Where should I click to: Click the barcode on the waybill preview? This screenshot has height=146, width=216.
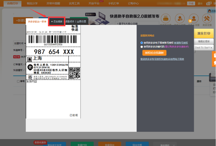pos(53,39)
